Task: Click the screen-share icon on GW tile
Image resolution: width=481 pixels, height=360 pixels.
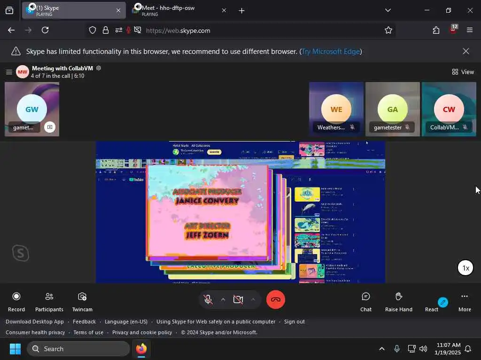Action: click(x=50, y=127)
